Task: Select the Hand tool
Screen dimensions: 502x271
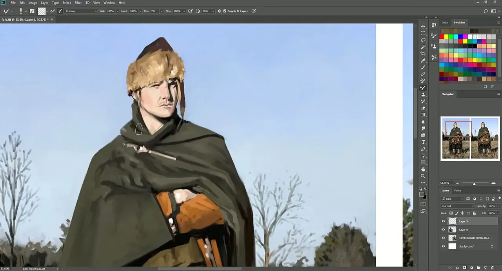Action: coord(423,169)
